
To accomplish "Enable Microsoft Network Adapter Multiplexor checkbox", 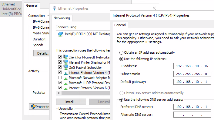I will pyautogui.click(x=60, y=77).
